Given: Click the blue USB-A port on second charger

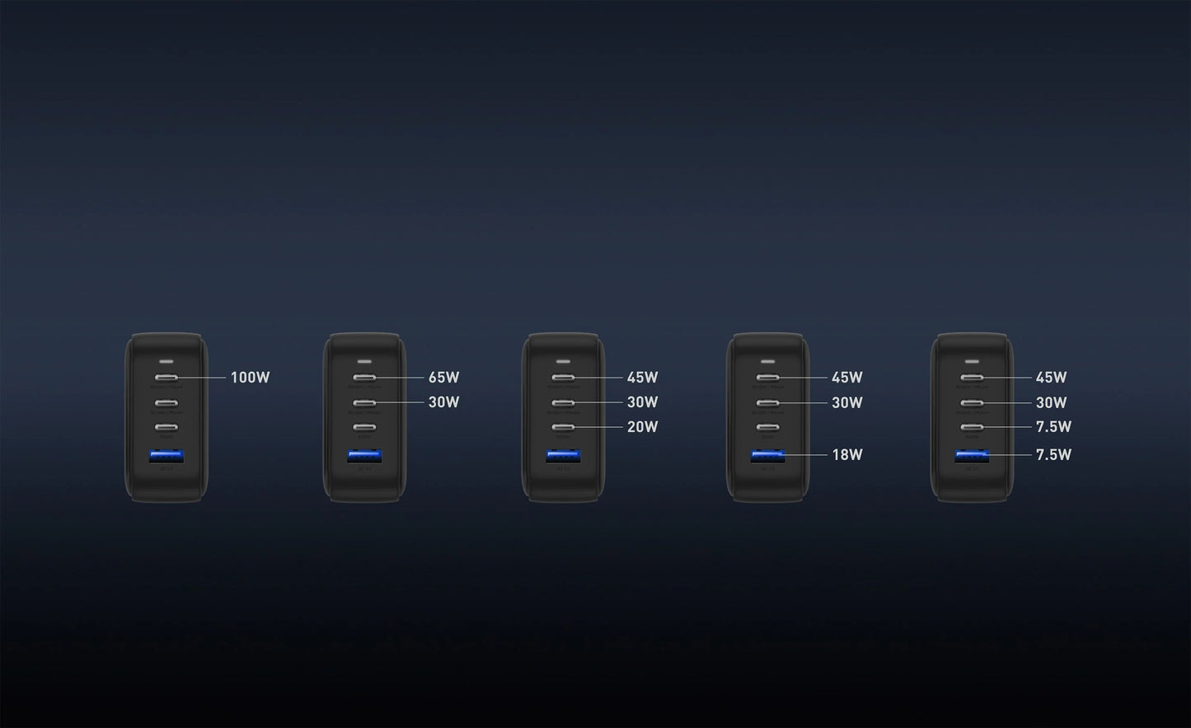Looking at the screenshot, I should pyautogui.click(x=364, y=455).
